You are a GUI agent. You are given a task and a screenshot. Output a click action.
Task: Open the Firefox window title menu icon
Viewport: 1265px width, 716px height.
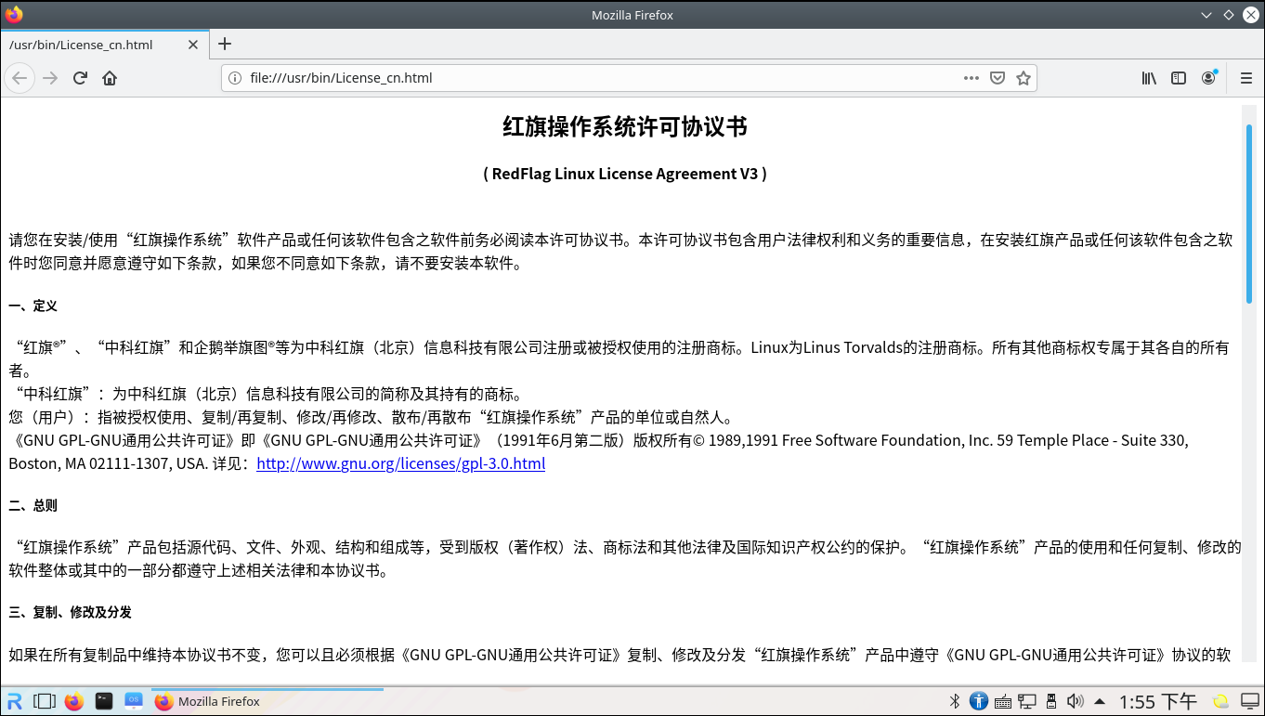pos(13,15)
